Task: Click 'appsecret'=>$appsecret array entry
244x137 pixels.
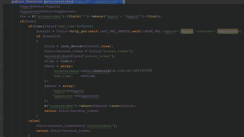Action: [x=76, y=96]
